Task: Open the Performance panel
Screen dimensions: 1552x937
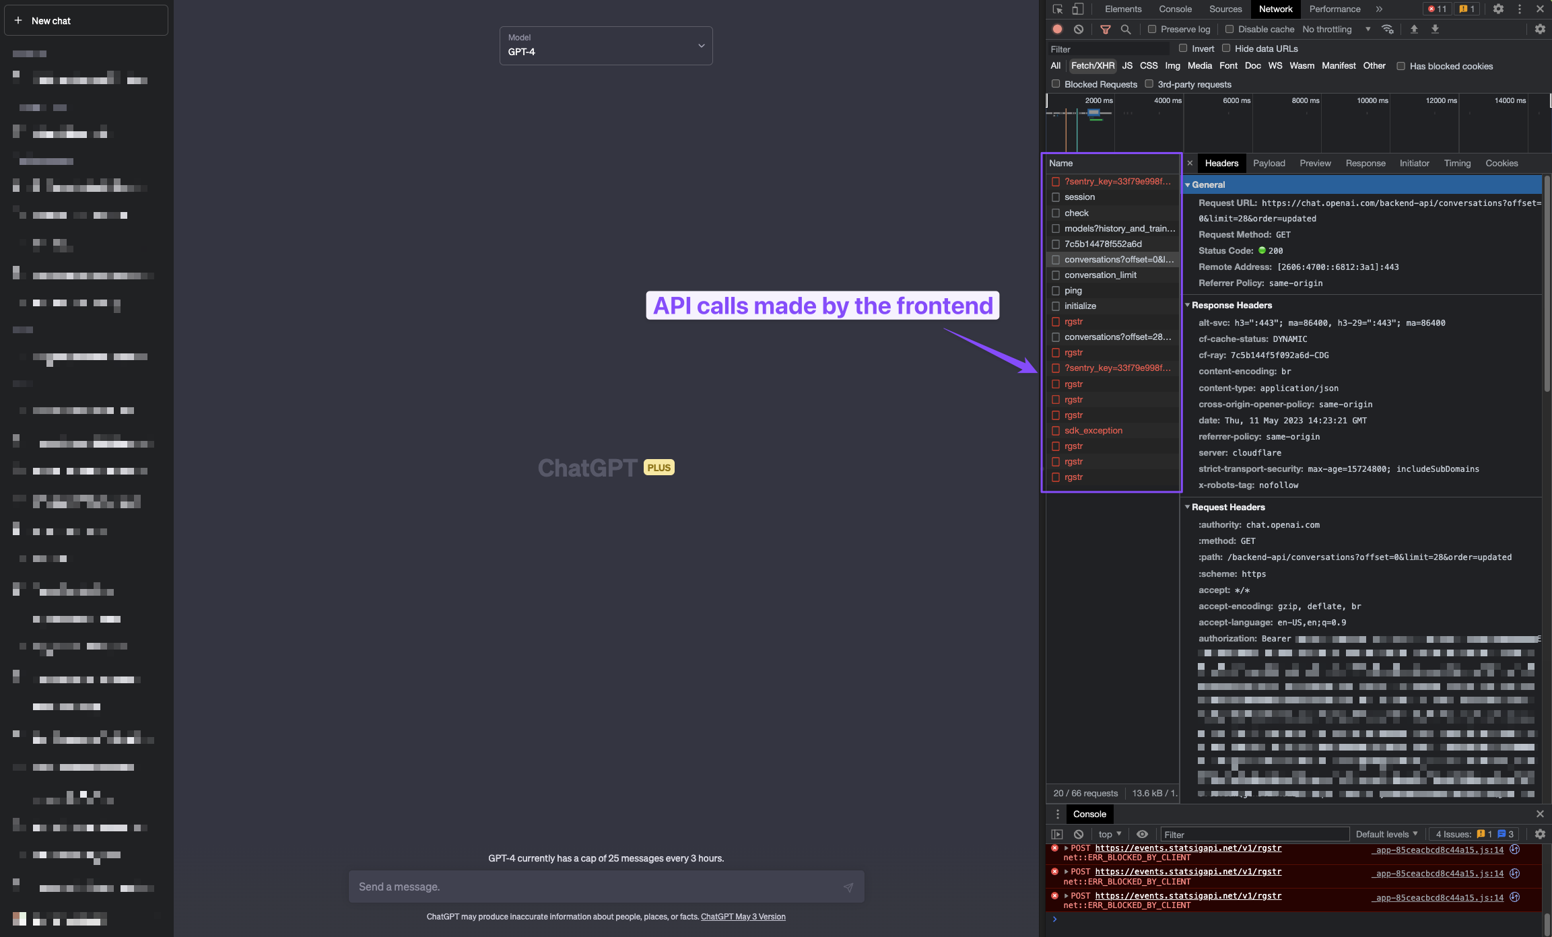Action: (x=1334, y=9)
